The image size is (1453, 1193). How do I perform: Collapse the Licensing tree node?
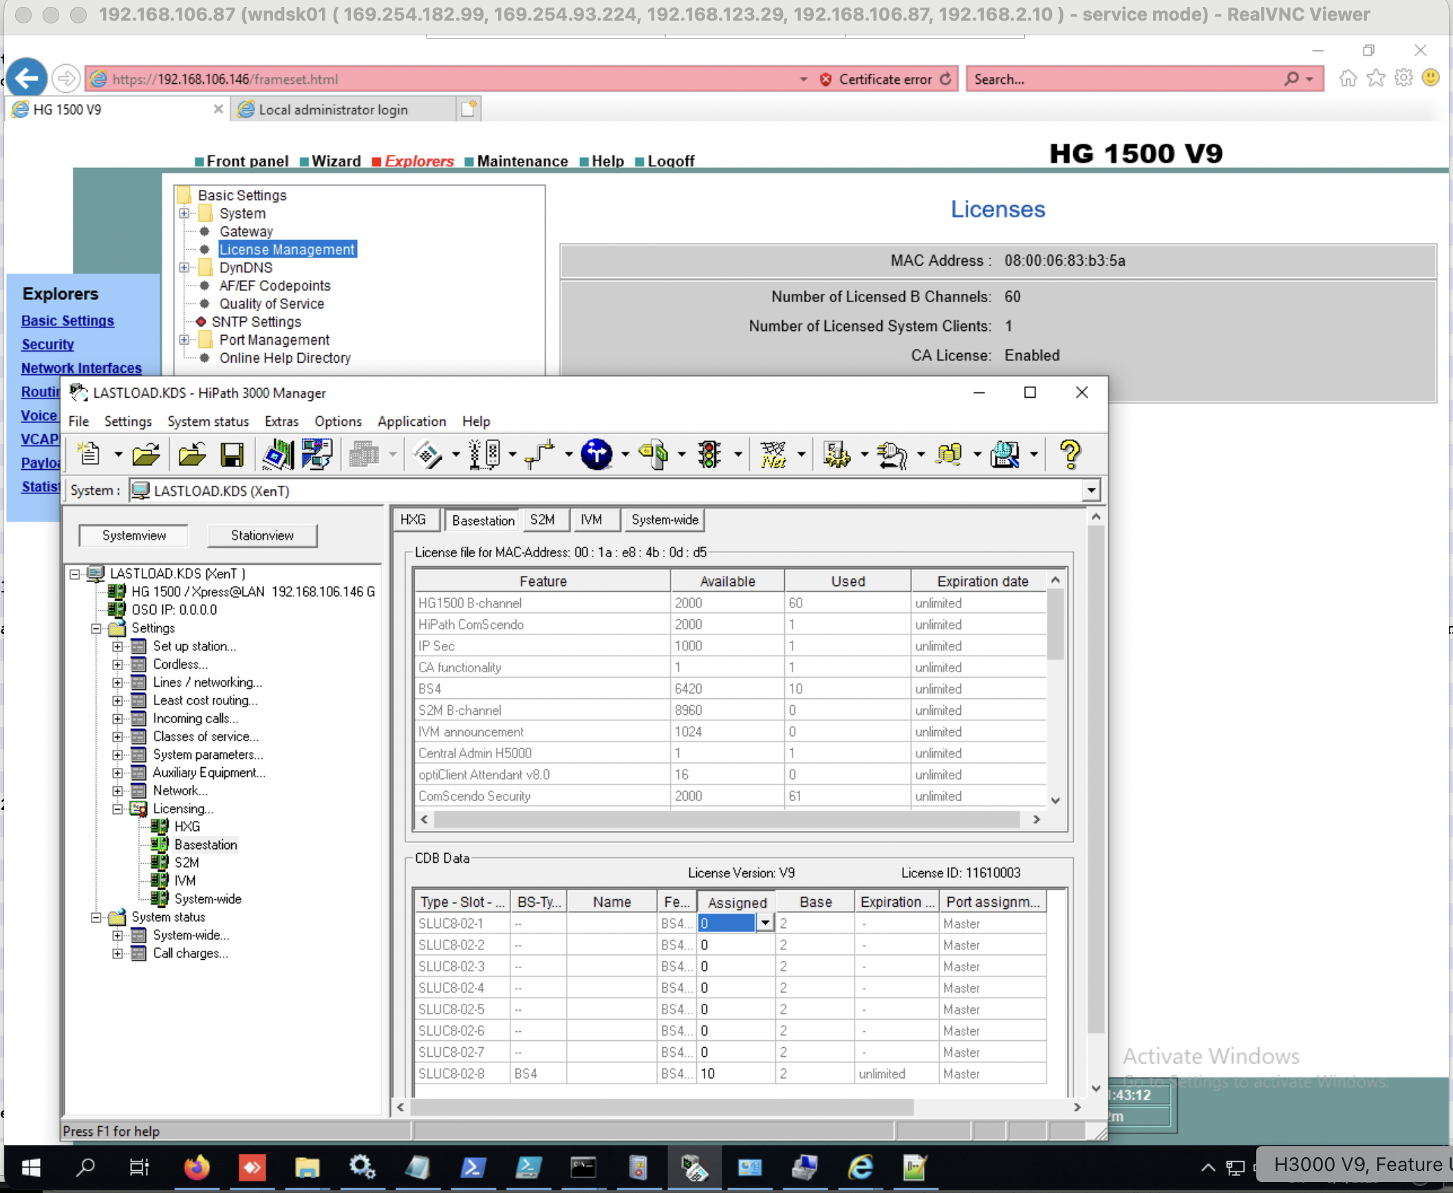(x=118, y=809)
